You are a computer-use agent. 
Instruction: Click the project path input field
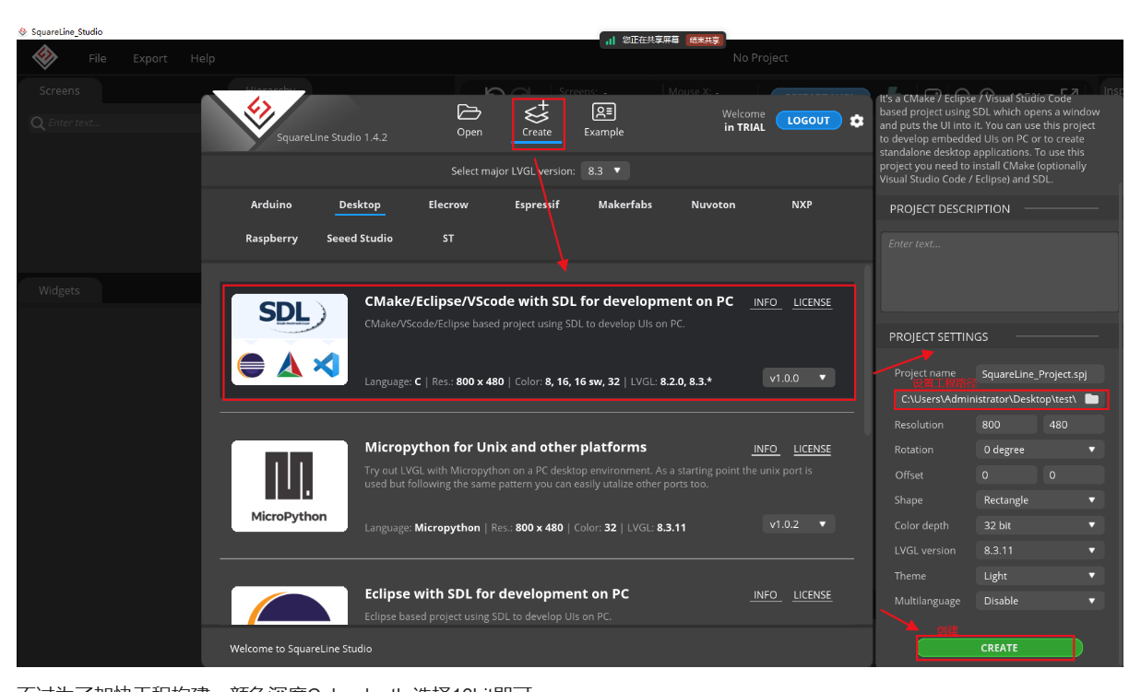click(x=988, y=399)
